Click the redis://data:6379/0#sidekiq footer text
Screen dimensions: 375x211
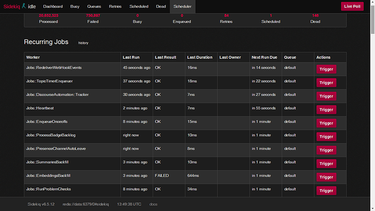tap(86, 204)
